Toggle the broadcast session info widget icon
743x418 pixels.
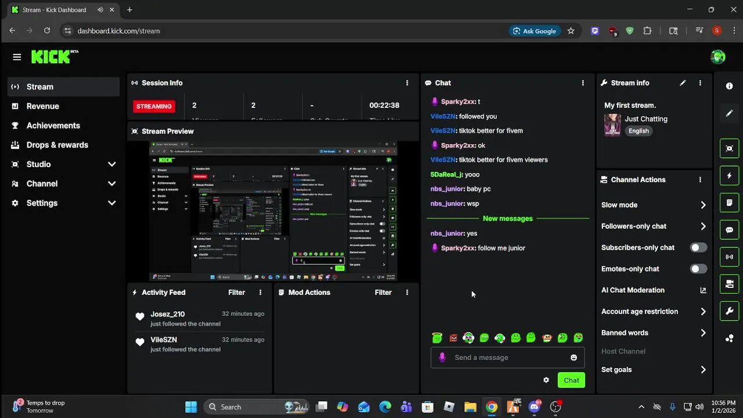(730, 257)
